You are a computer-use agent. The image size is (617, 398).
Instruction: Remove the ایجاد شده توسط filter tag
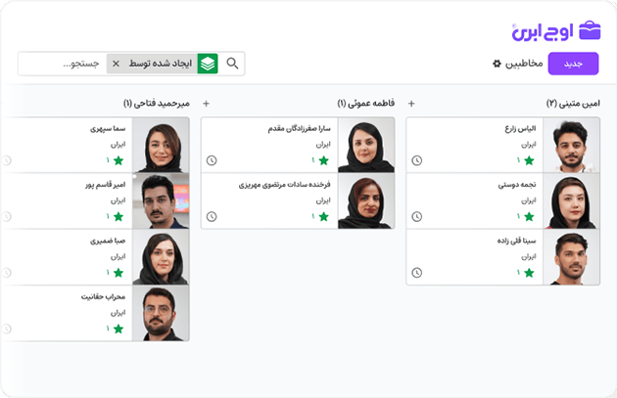coord(116,64)
